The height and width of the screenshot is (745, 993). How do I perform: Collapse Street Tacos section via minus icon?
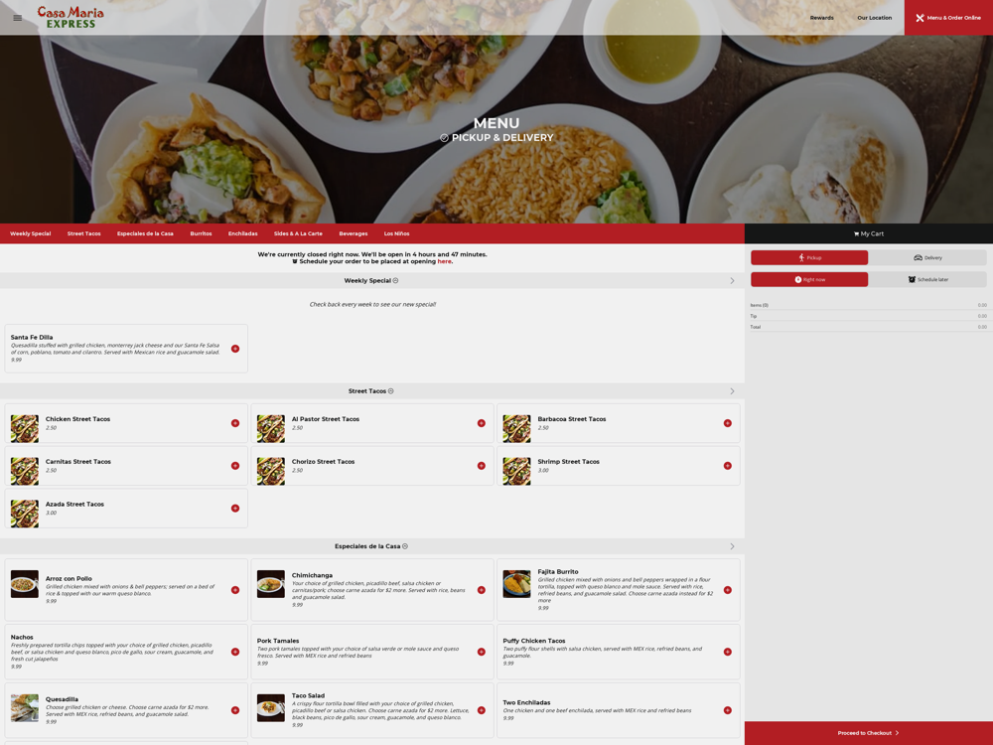click(390, 391)
